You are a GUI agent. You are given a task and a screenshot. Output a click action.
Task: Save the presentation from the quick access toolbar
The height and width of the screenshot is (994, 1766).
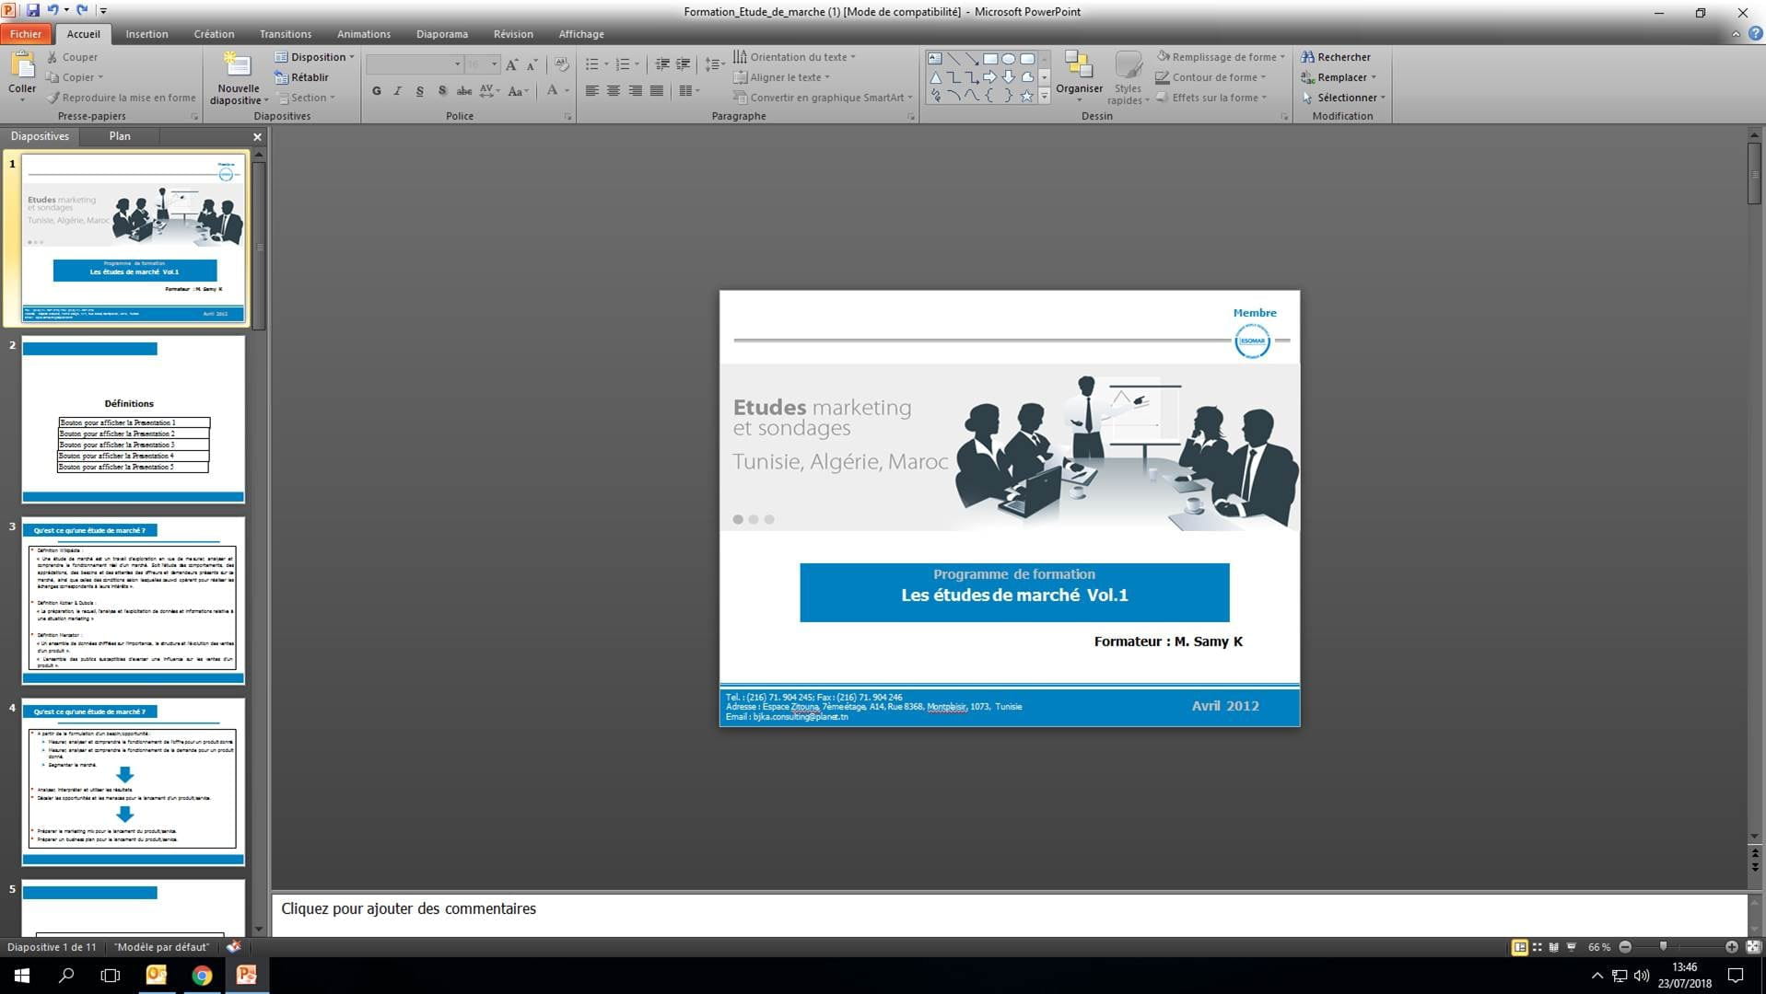(x=33, y=11)
